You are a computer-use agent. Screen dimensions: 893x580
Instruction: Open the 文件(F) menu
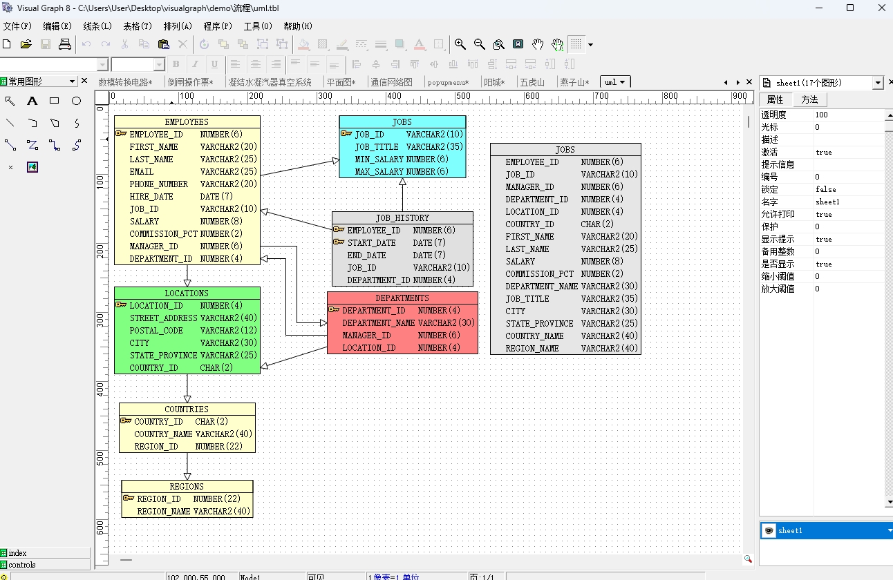17,26
